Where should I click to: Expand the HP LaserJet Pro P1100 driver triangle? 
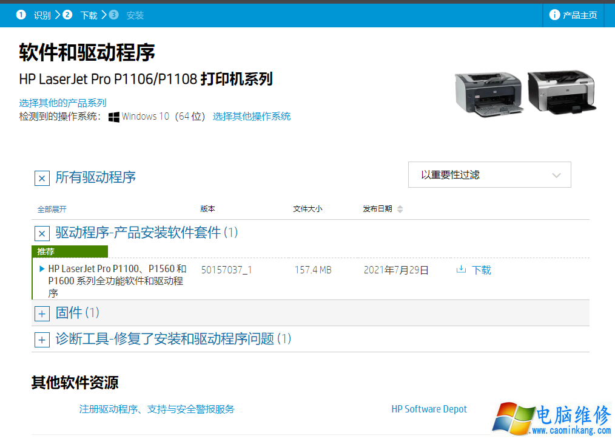42,269
